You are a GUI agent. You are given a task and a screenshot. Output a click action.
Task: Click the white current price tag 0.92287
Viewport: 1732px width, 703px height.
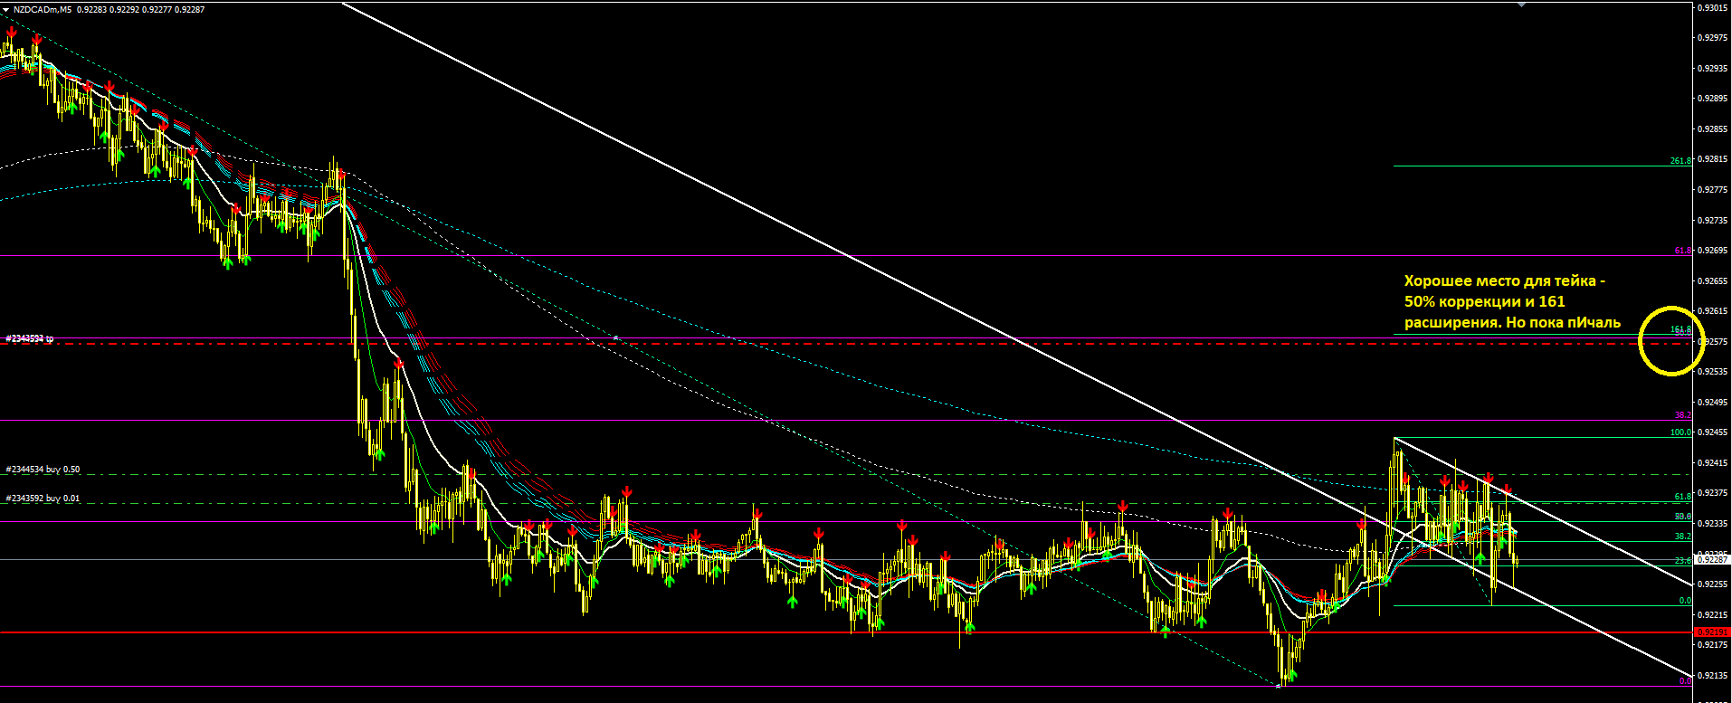(x=1710, y=560)
